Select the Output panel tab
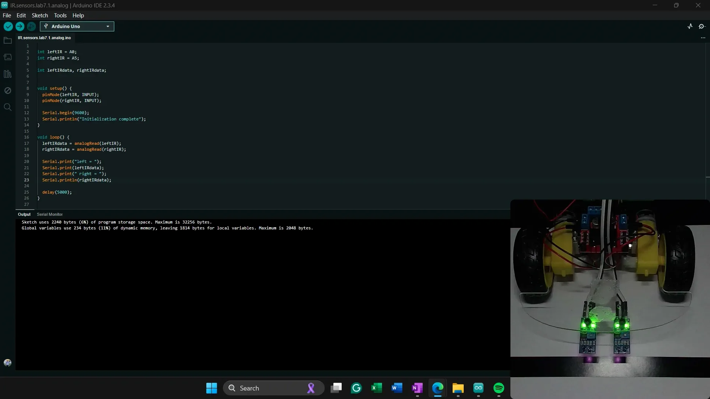710x399 pixels. (24, 214)
